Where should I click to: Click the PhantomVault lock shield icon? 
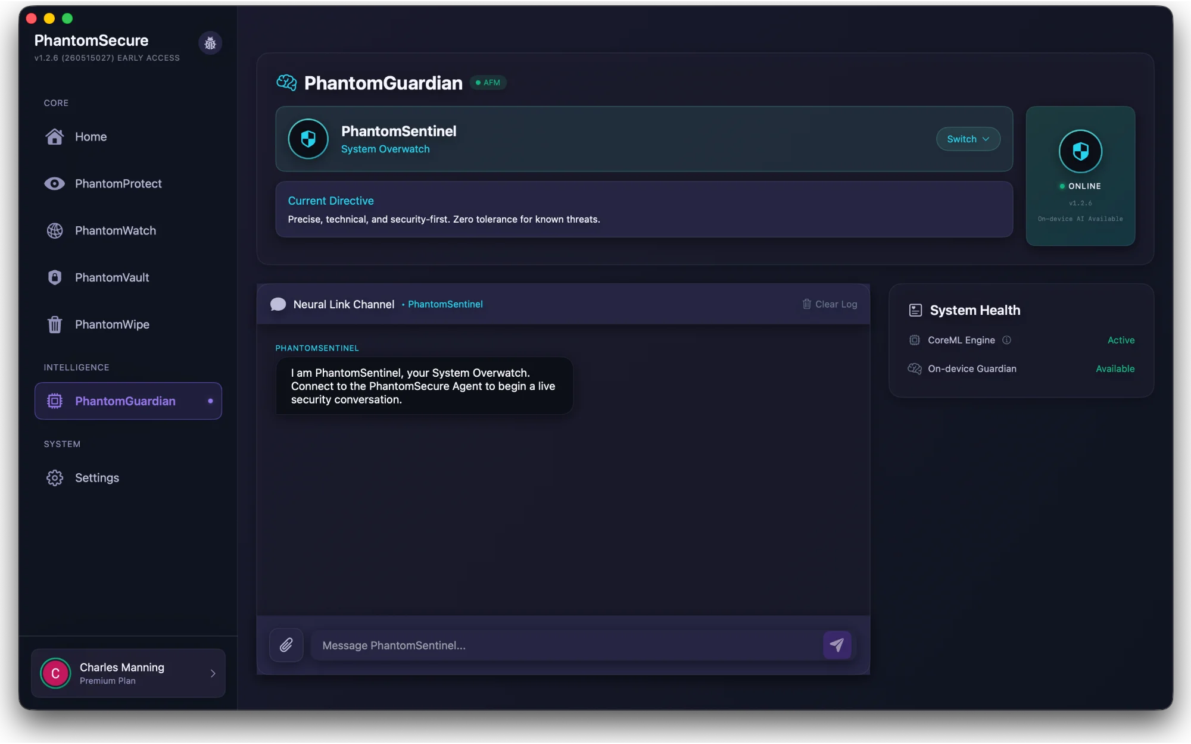coord(55,278)
